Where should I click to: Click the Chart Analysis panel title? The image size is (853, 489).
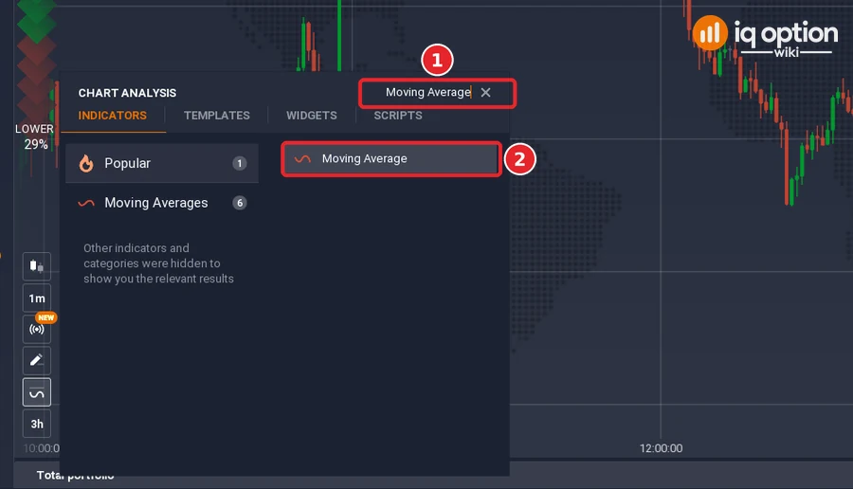(x=127, y=93)
